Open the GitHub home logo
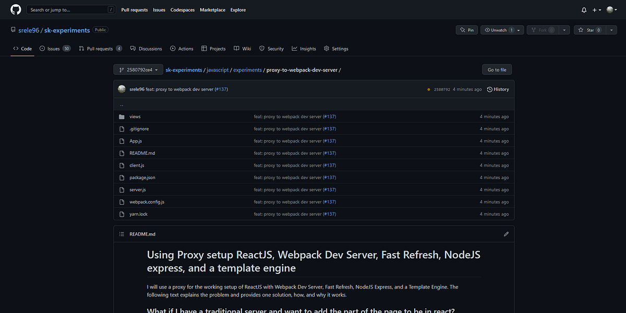626x313 pixels. pos(16,9)
